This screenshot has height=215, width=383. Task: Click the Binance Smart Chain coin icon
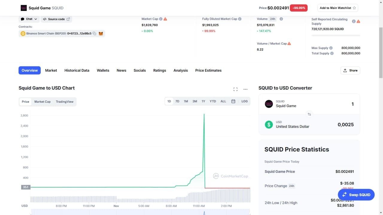(23, 33)
